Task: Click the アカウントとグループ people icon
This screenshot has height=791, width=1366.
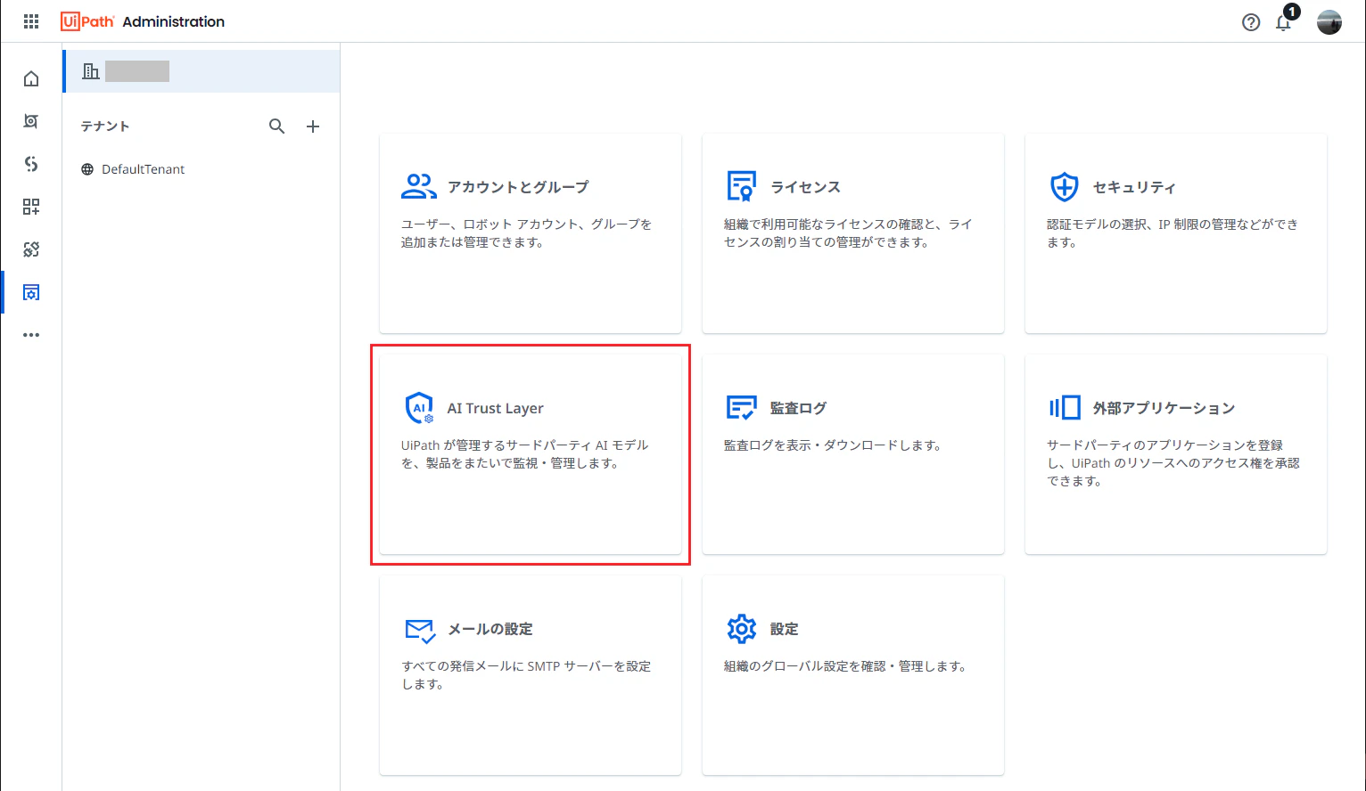Action: click(419, 186)
